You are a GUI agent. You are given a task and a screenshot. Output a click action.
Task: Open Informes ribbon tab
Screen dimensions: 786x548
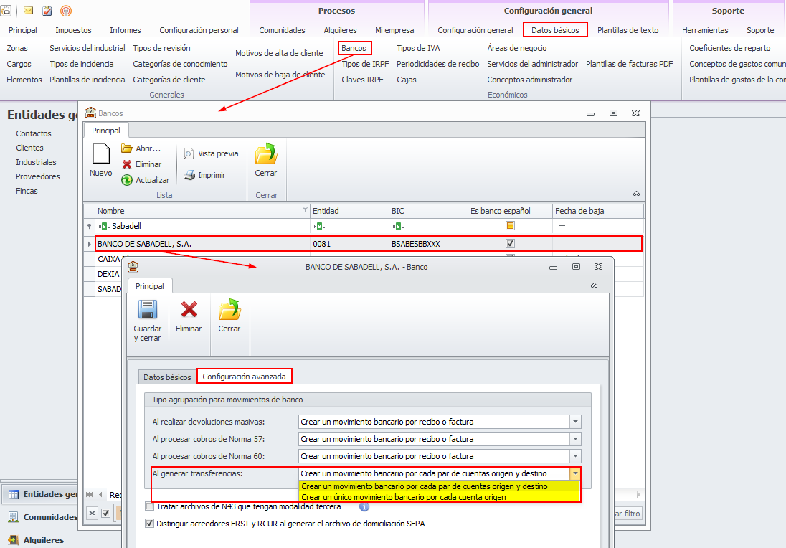[126, 30]
